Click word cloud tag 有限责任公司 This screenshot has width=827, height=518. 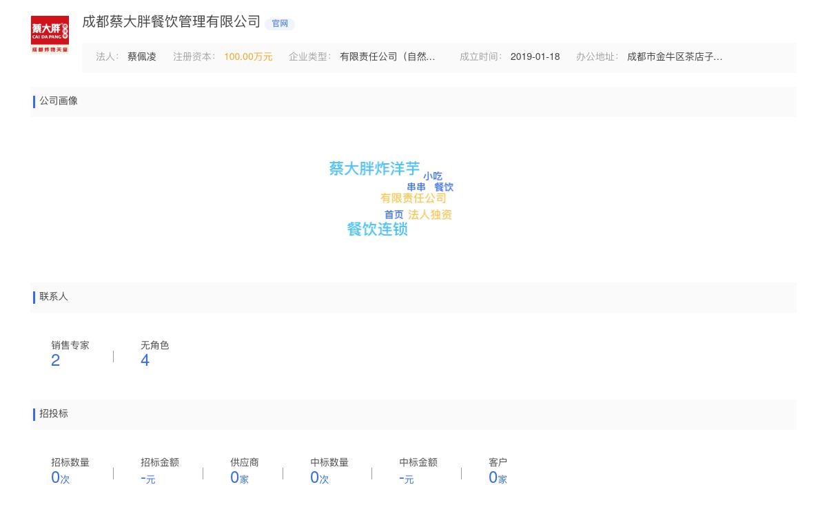(413, 198)
